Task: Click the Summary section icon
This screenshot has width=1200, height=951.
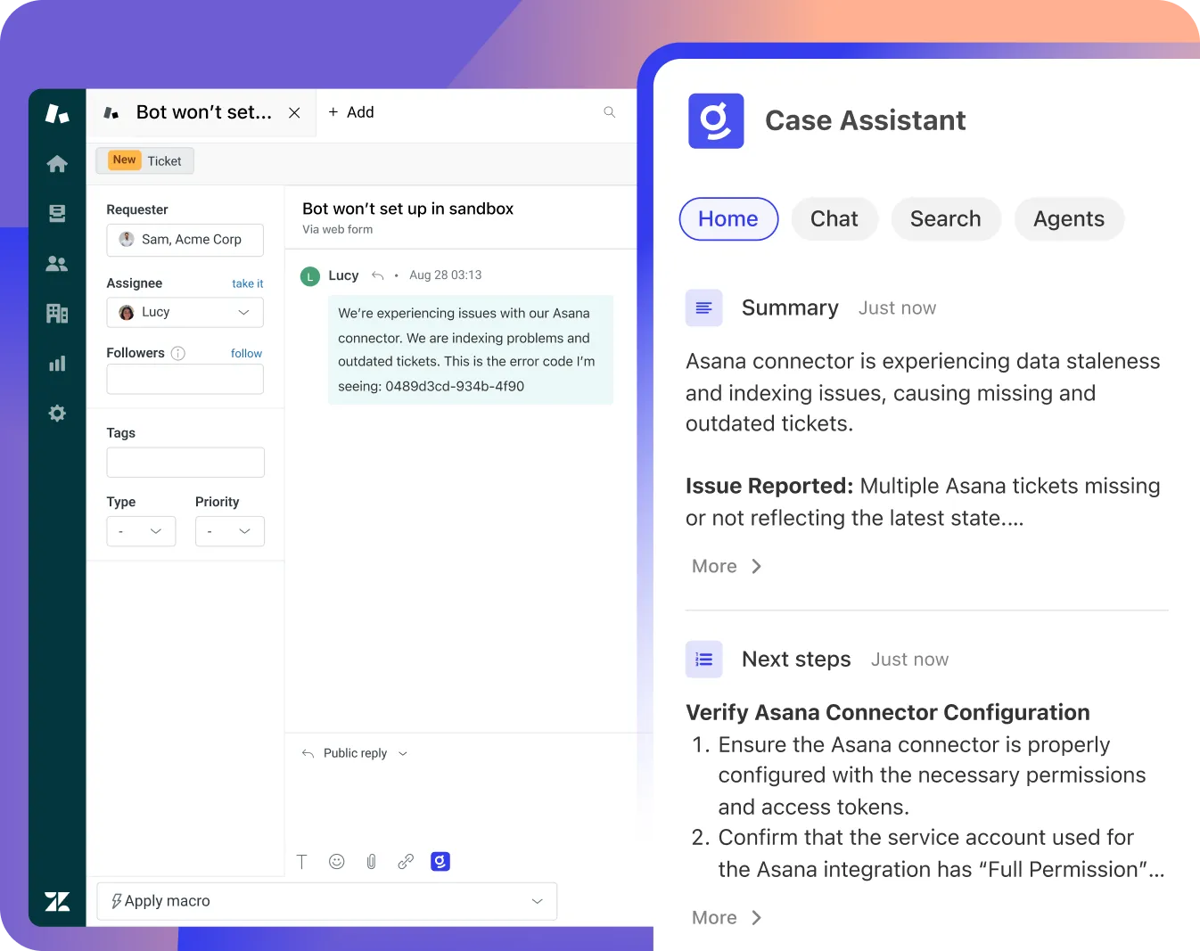Action: tap(703, 308)
